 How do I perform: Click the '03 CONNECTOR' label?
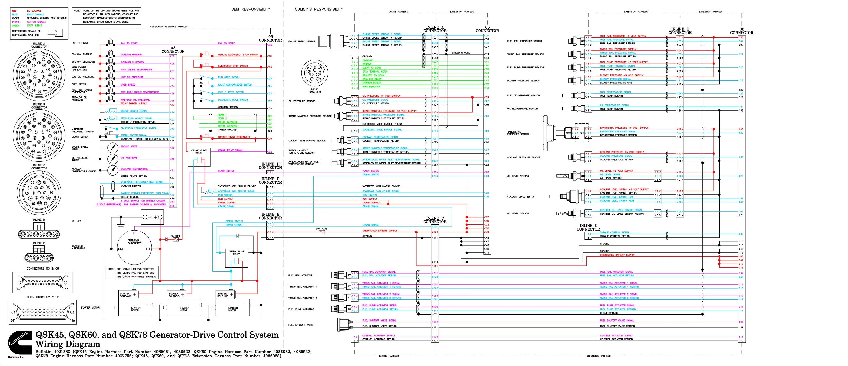point(173,50)
